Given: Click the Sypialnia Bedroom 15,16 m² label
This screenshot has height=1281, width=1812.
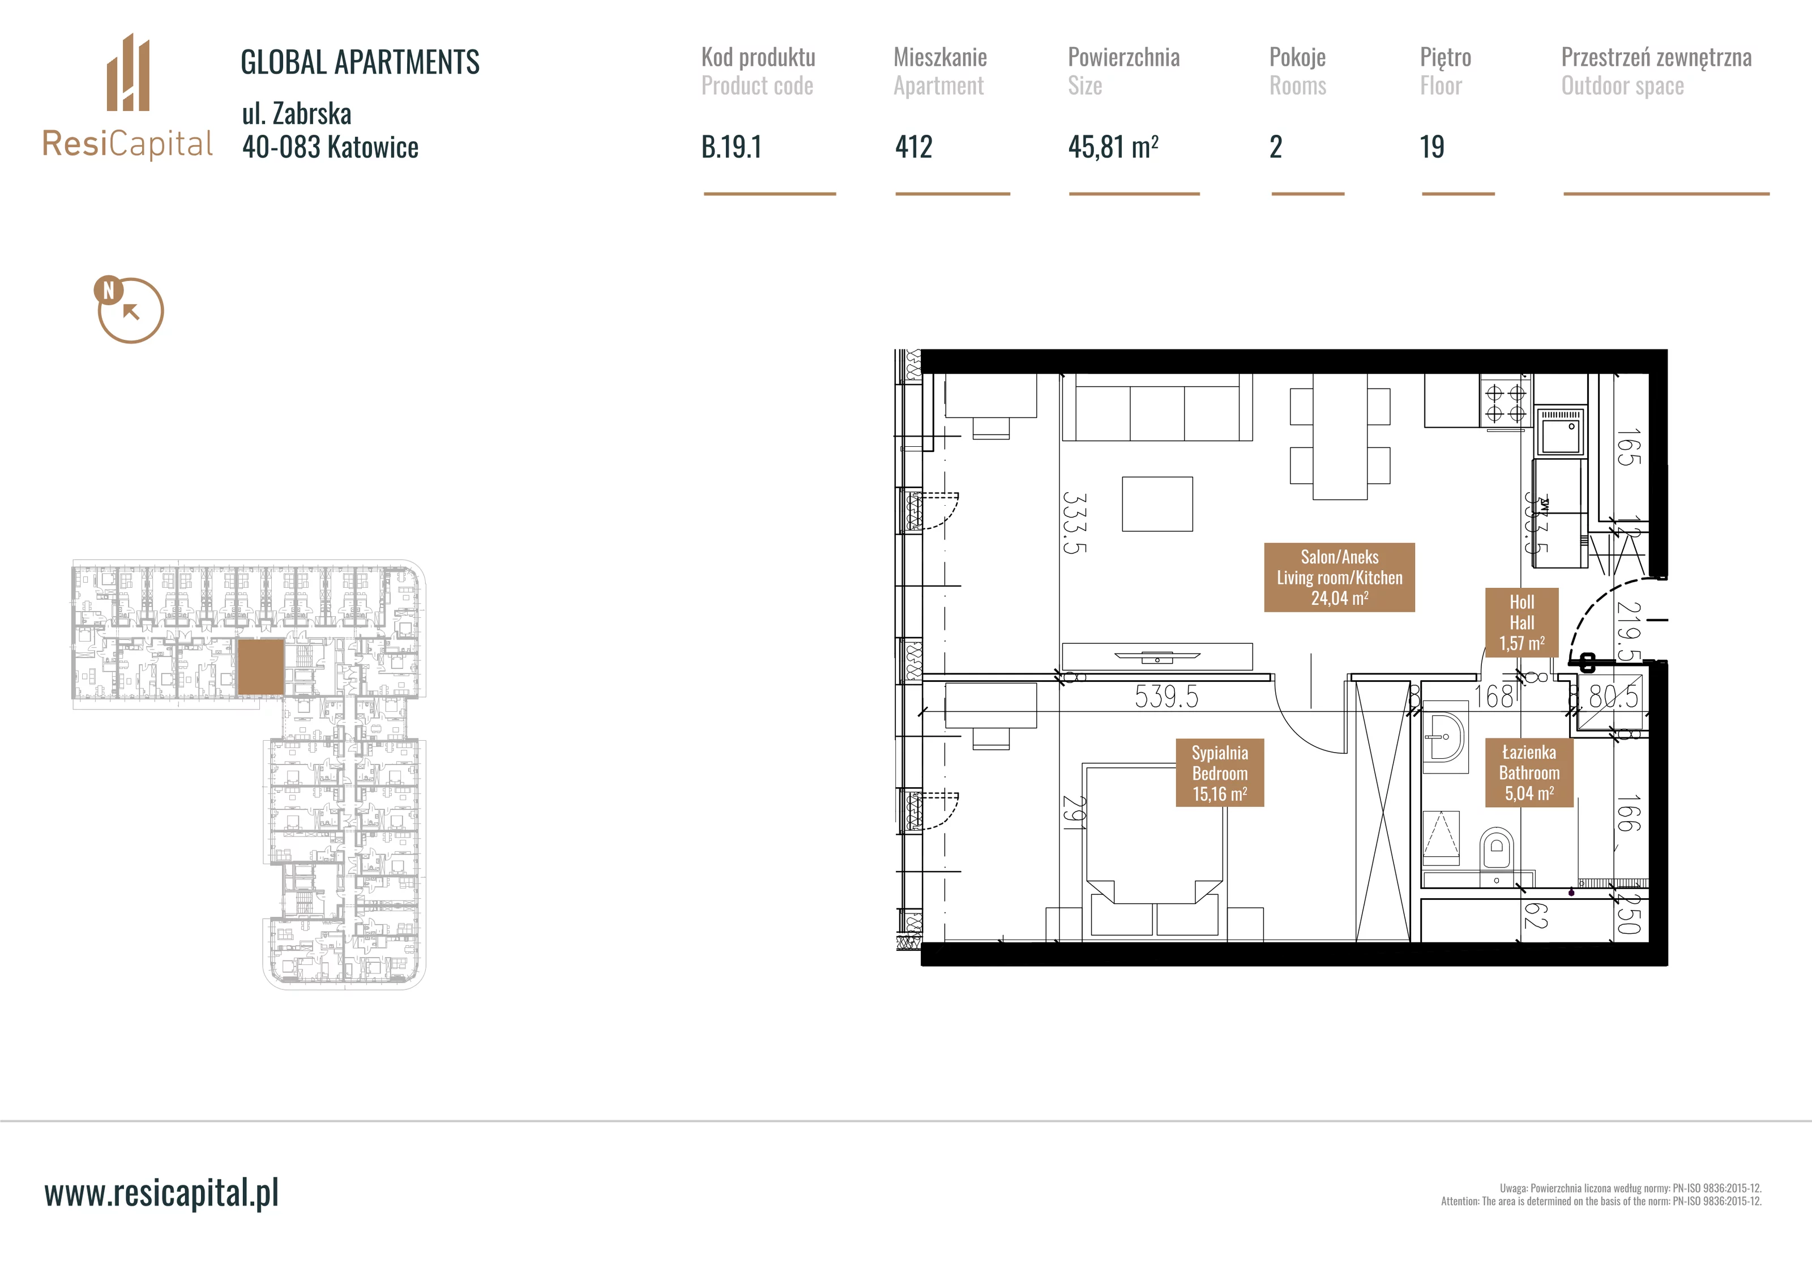Looking at the screenshot, I should (1219, 772).
